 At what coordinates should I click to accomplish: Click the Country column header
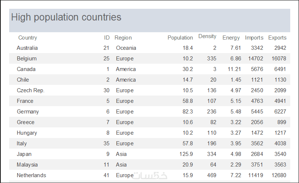tap(27, 38)
